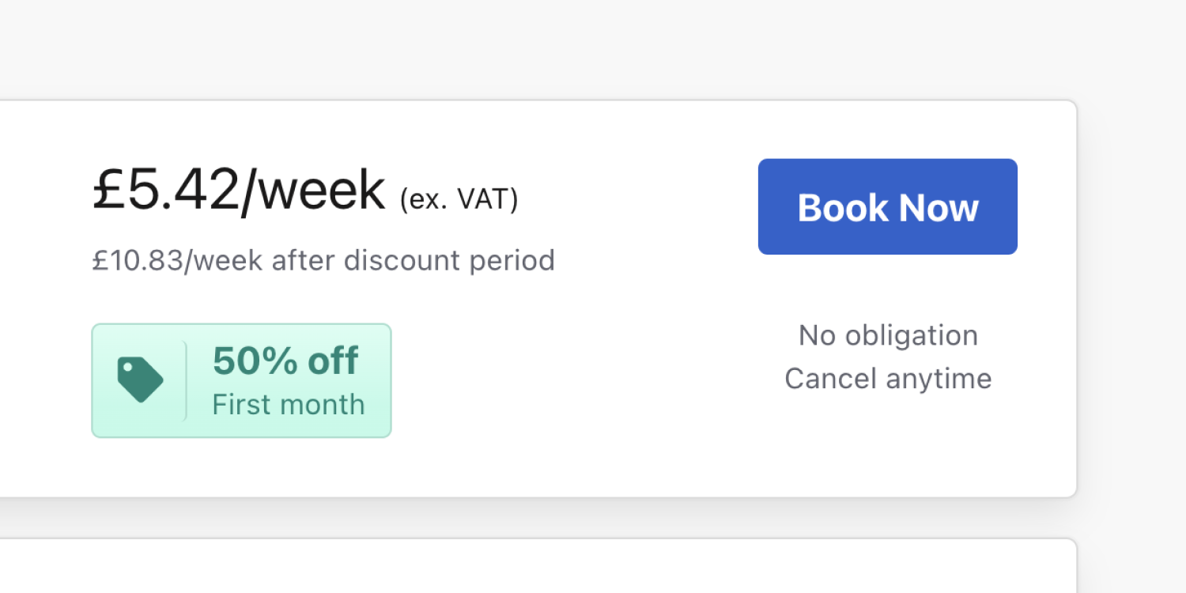This screenshot has height=593, width=1186.
Task: Click below Book Now on the right side
Action: point(887,285)
